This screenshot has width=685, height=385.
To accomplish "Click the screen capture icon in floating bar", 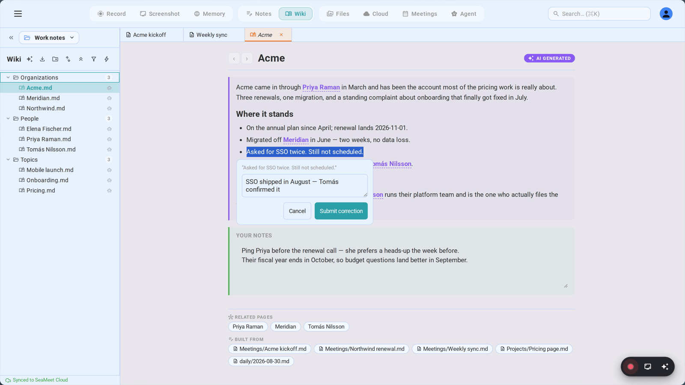I will [648, 367].
